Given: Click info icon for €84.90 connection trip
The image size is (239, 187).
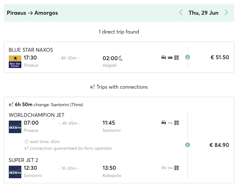Looking at the screenshot, I should tap(188, 145).
